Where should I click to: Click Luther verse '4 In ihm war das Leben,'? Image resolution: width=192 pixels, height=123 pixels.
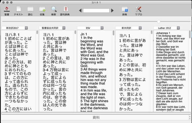tap(171, 66)
